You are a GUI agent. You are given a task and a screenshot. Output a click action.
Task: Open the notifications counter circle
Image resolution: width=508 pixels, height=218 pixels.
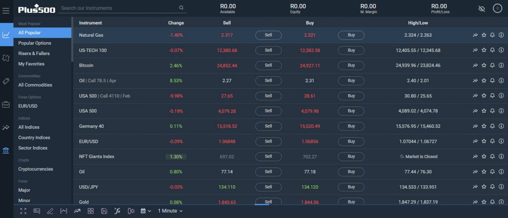(497, 8)
